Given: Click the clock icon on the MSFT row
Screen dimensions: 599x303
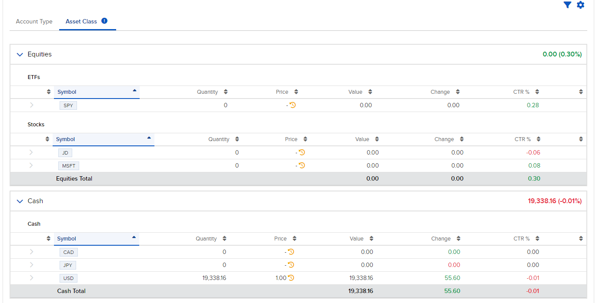Looking at the screenshot, I should click(302, 165).
